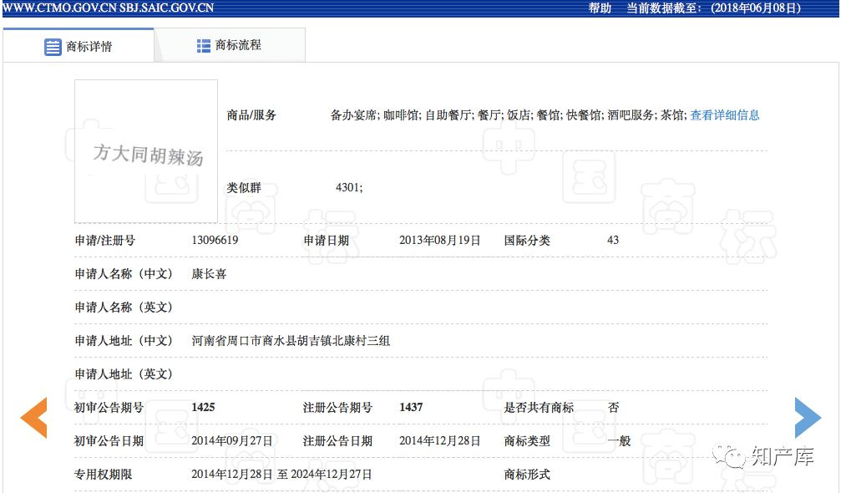Click registration announcement issue number 1437
Screen dimensions: 841x493
(x=411, y=408)
